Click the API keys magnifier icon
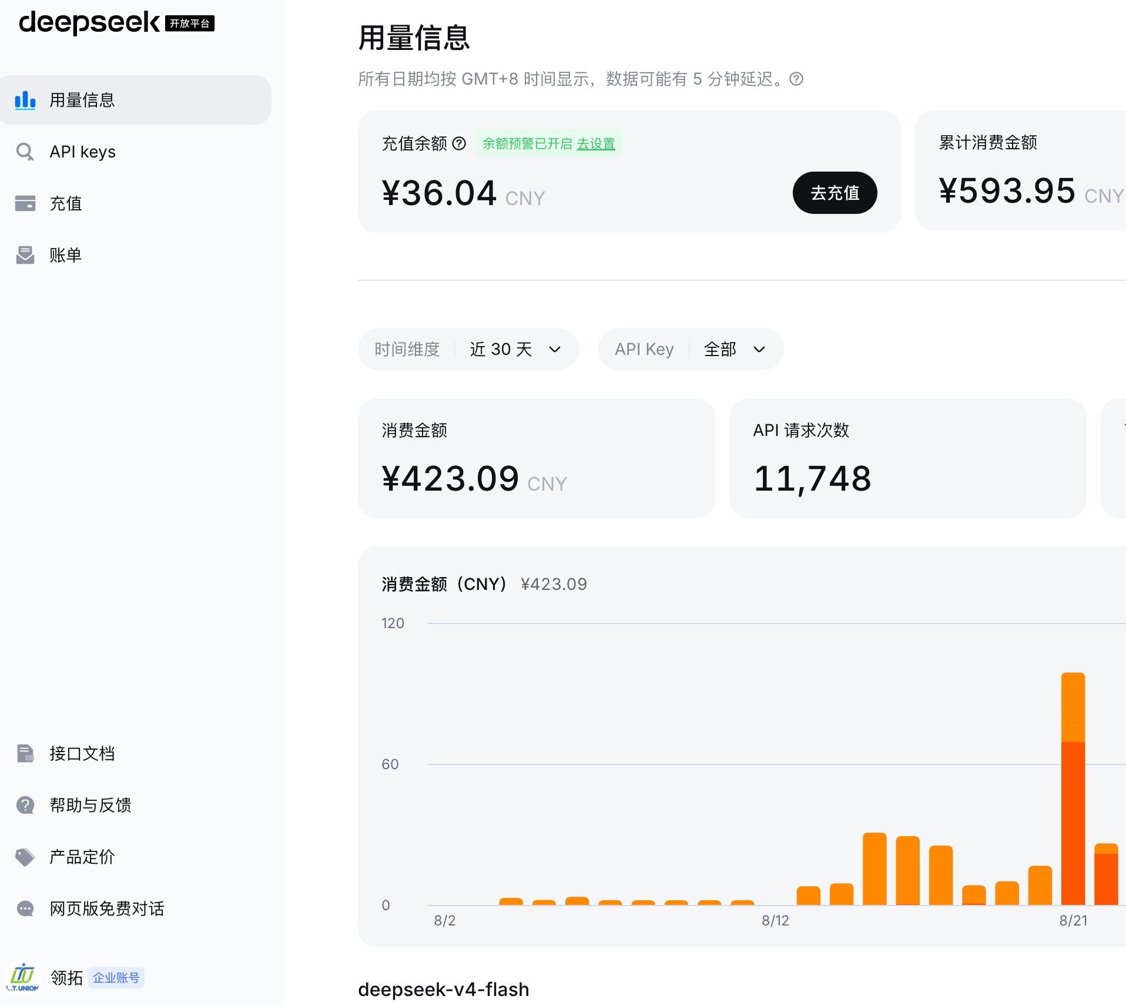 (x=25, y=152)
